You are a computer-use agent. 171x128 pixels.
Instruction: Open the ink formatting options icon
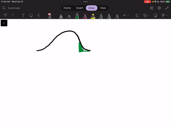coord(163,15)
